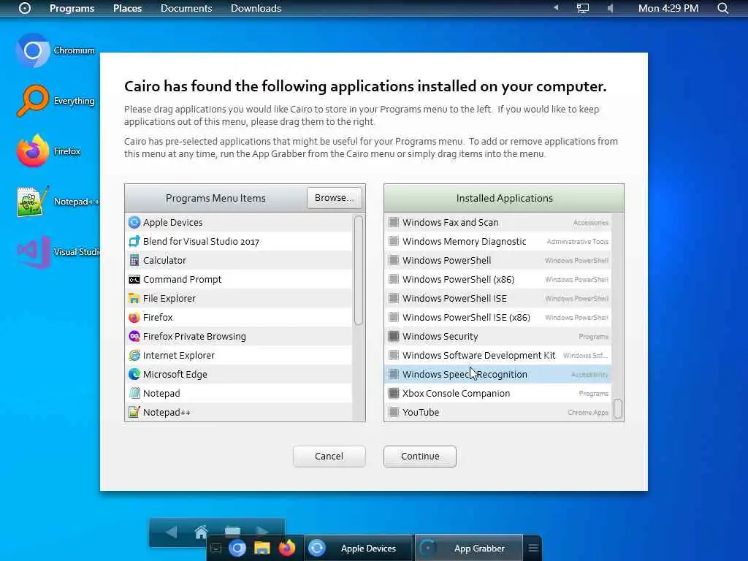Select the Windows PowerShell entry
The image size is (748, 561).
(x=497, y=261)
